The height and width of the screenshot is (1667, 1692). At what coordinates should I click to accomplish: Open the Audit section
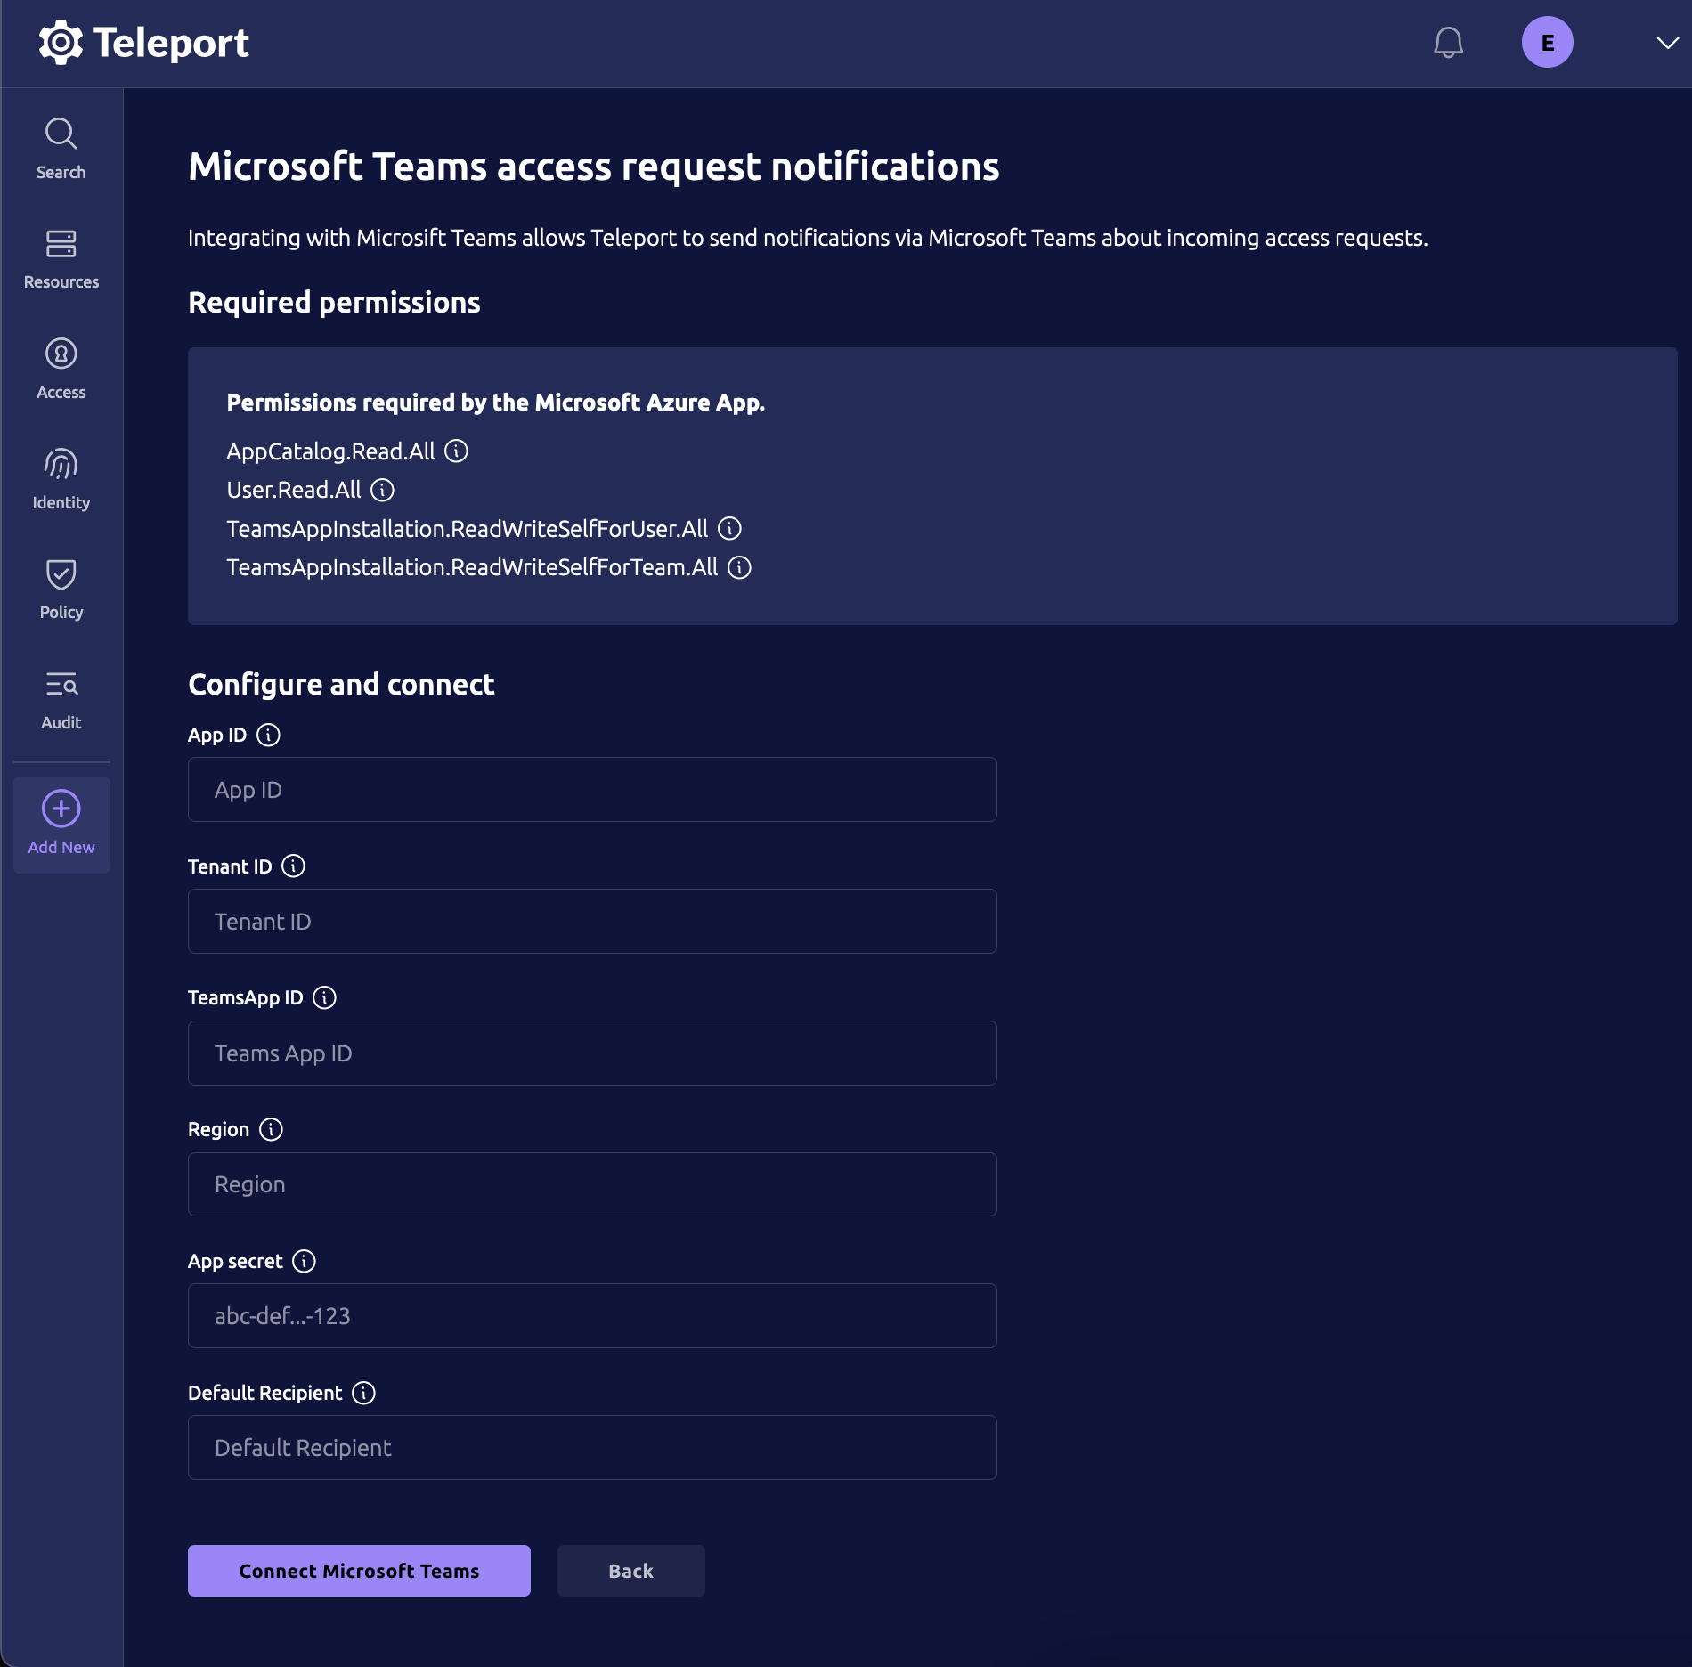61,686
